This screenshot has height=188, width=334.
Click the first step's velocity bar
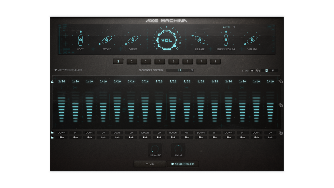click(62, 107)
